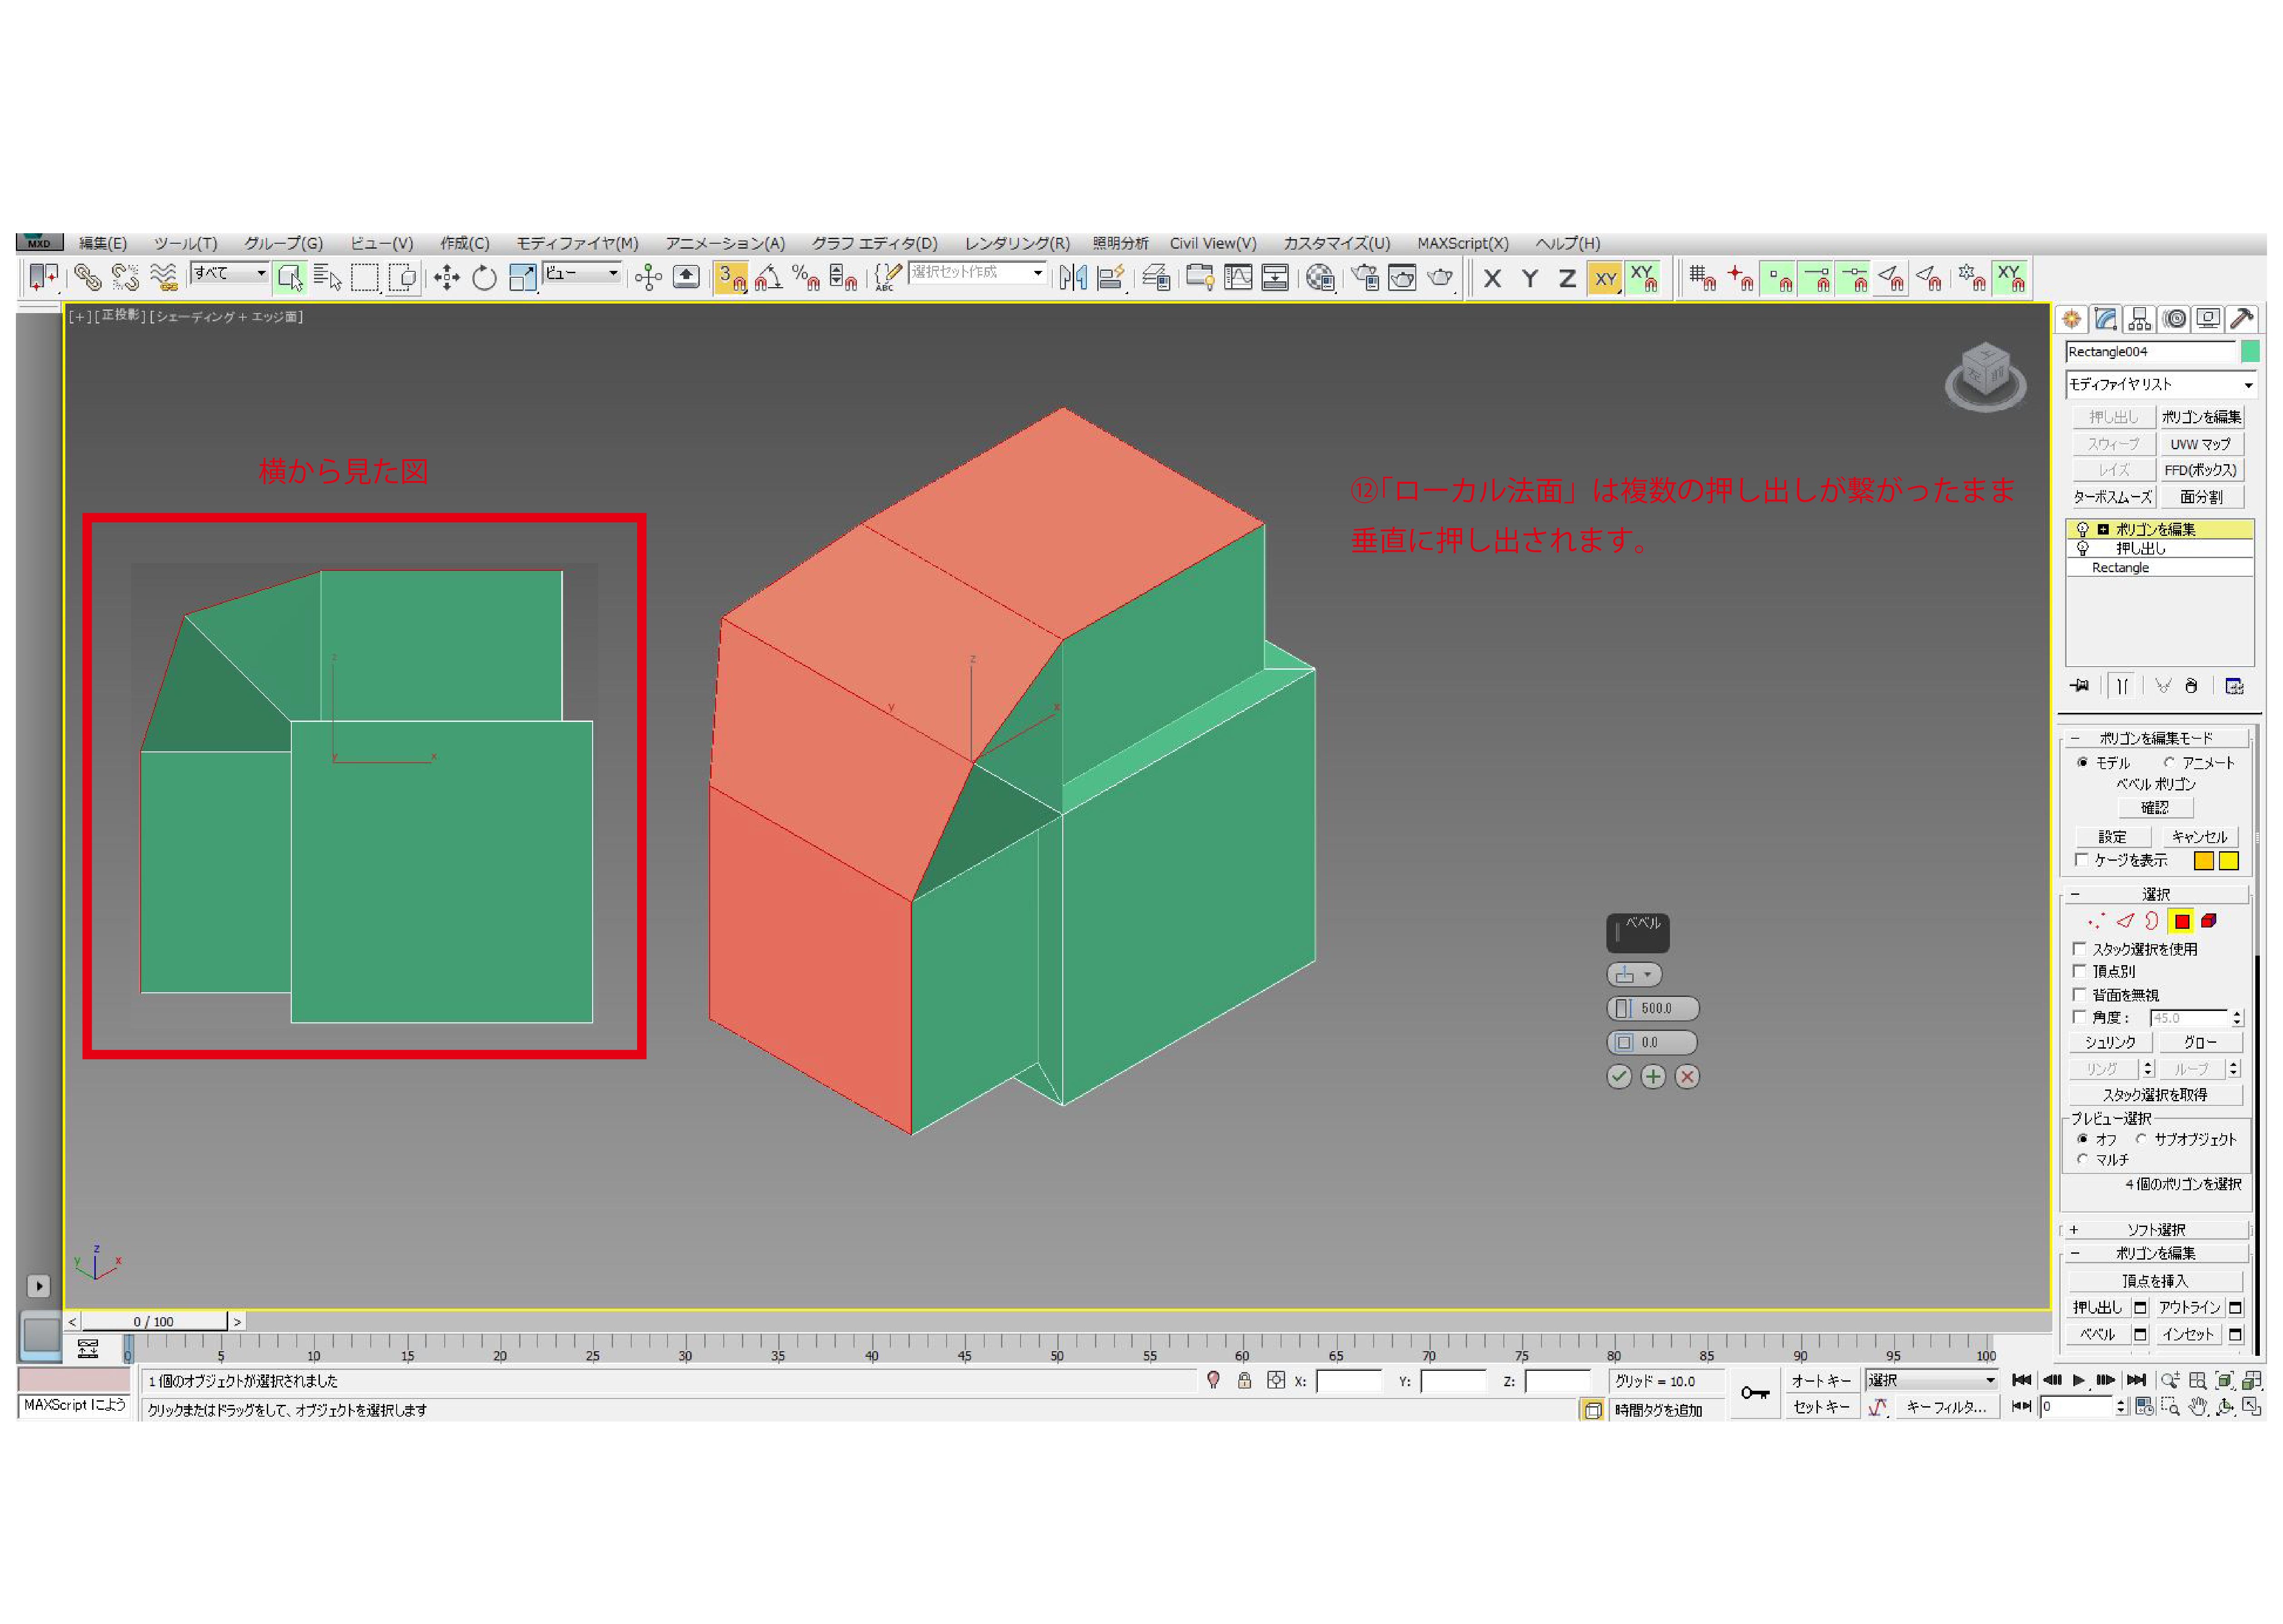Open the Hierarchy command panel tab
The width and height of the screenshot is (2283, 1624).
[x=2139, y=319]
